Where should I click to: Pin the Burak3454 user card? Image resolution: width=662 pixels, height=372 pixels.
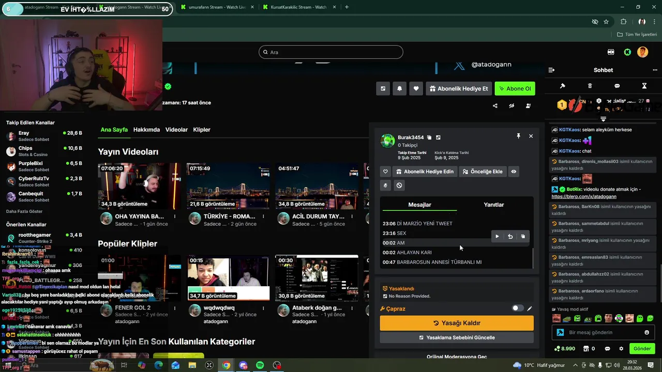pos(518,136)
